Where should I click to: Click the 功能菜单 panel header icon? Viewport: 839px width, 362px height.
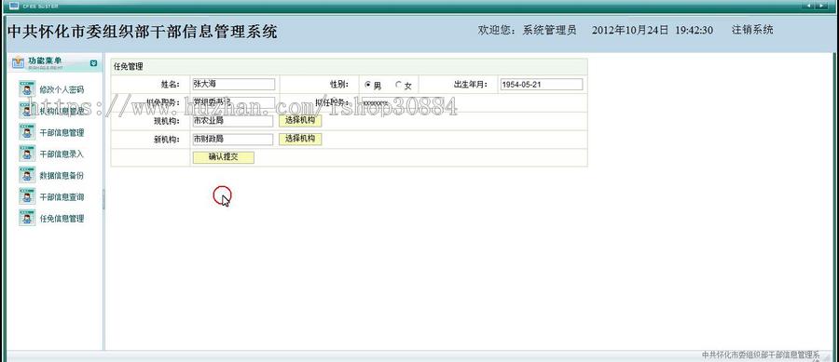click(x=19, y=62)
